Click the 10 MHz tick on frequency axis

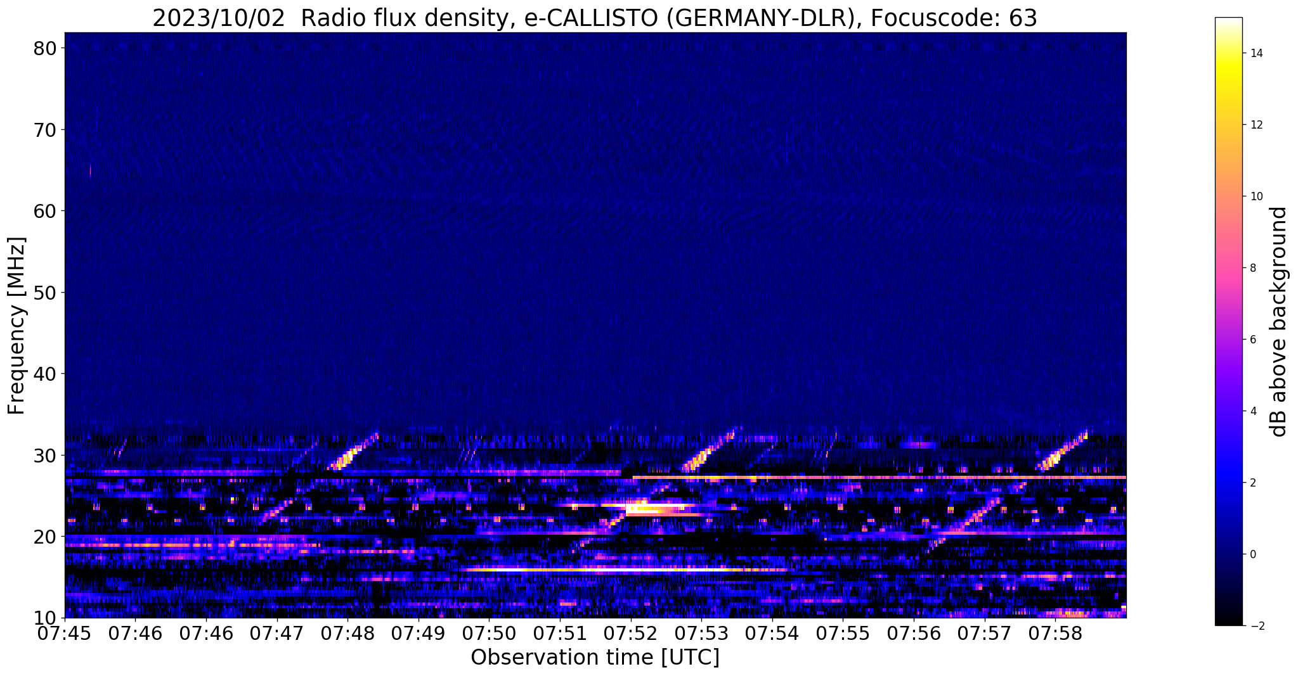coord(44,618)
